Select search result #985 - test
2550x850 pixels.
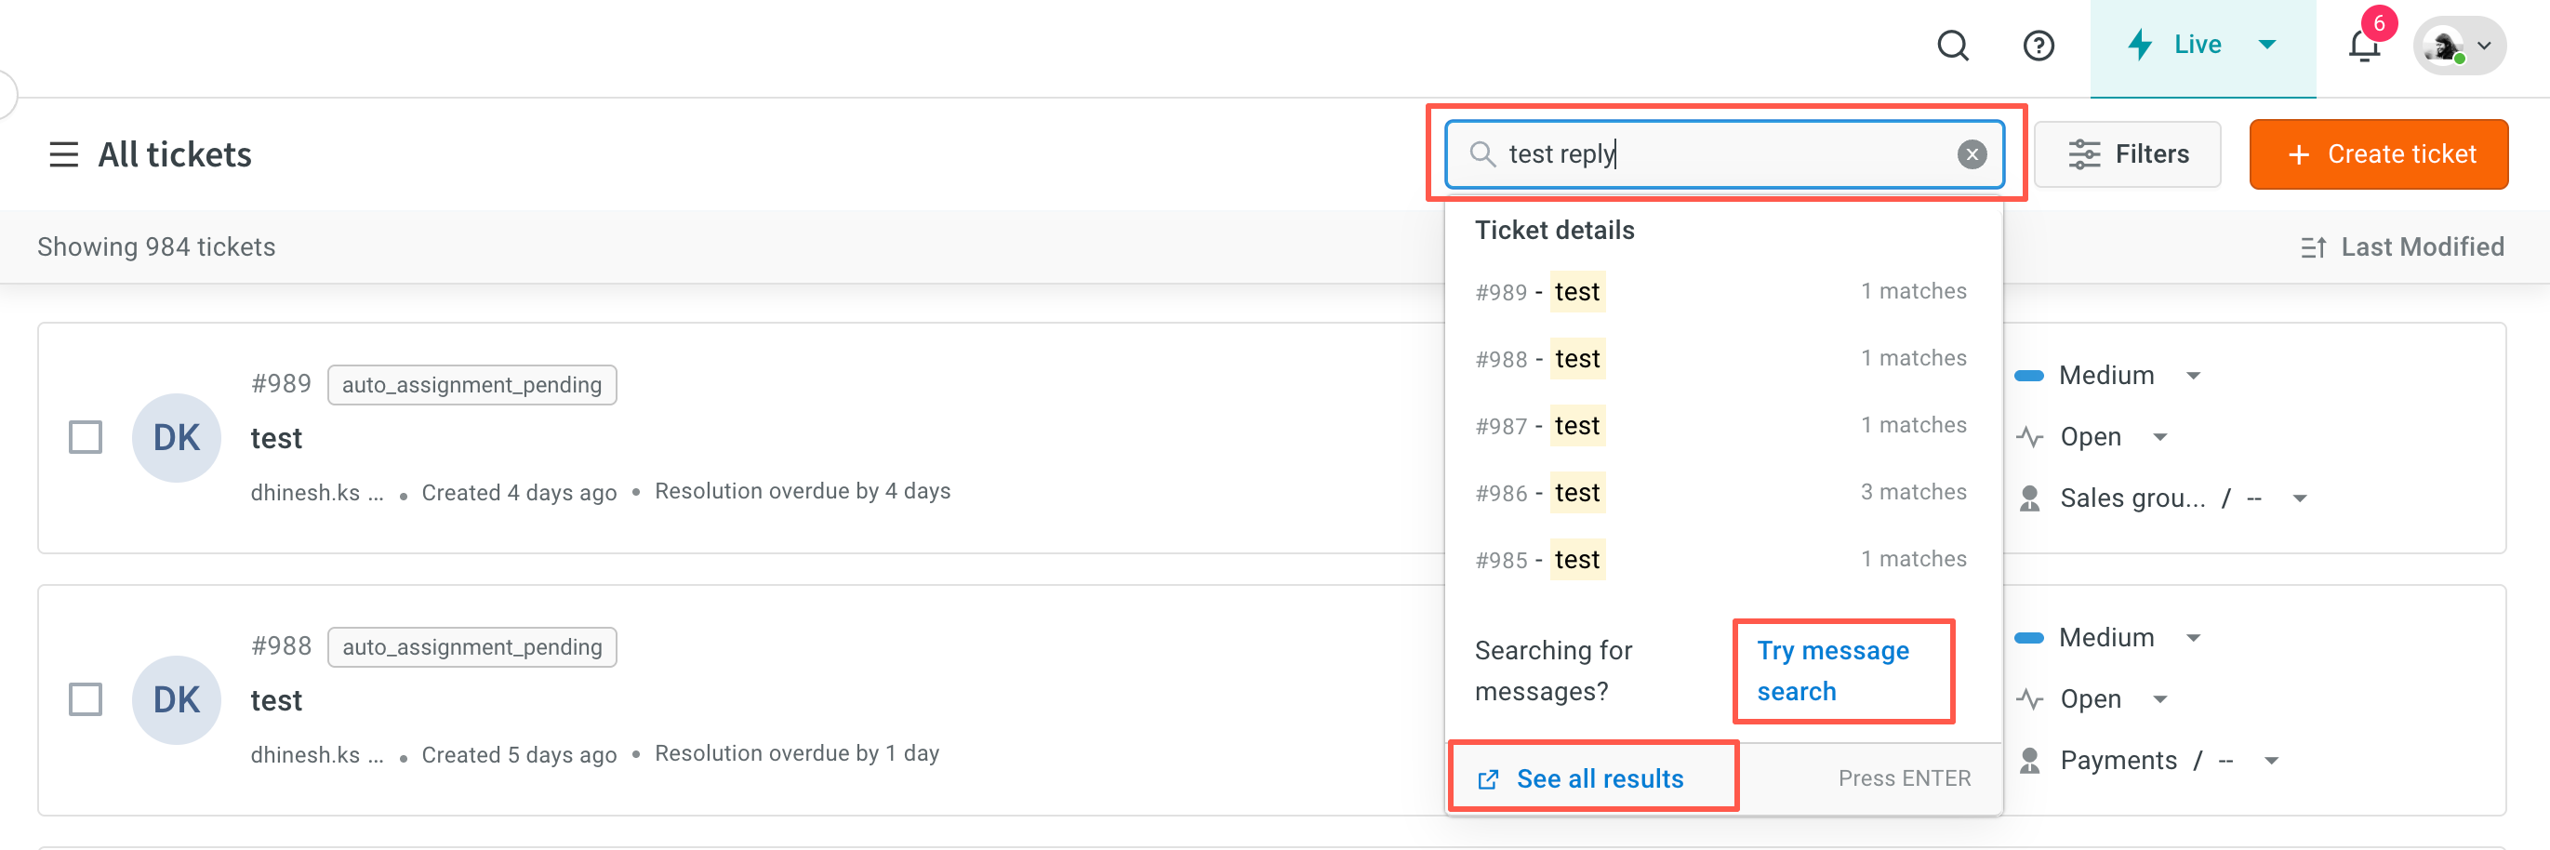[x=1723, y=559]
